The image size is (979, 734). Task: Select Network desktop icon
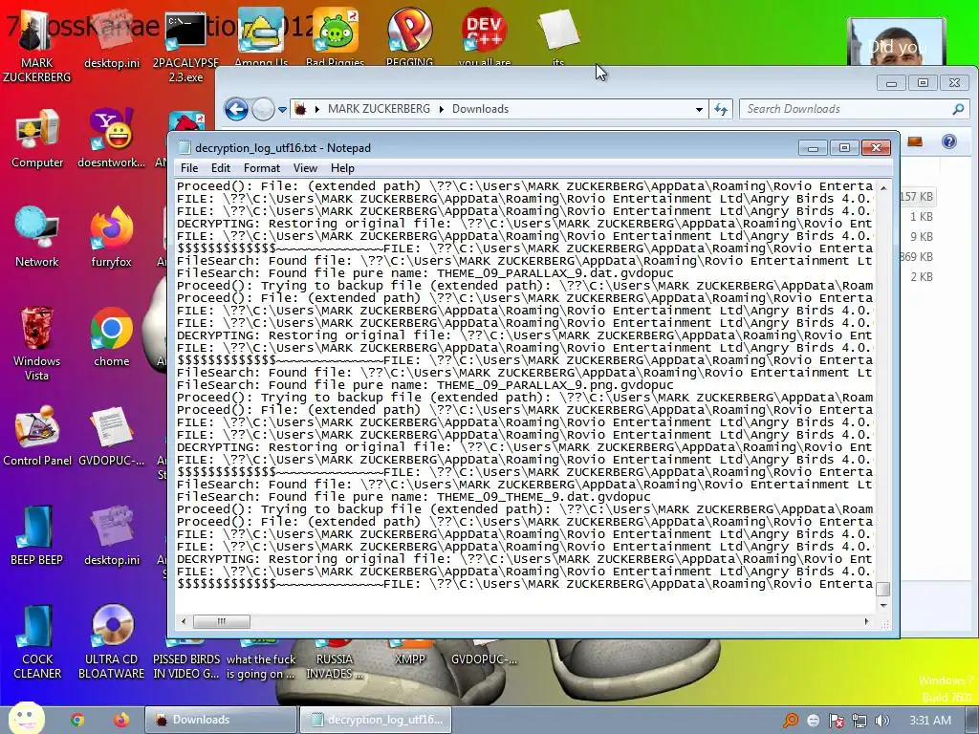click(37, 237)
